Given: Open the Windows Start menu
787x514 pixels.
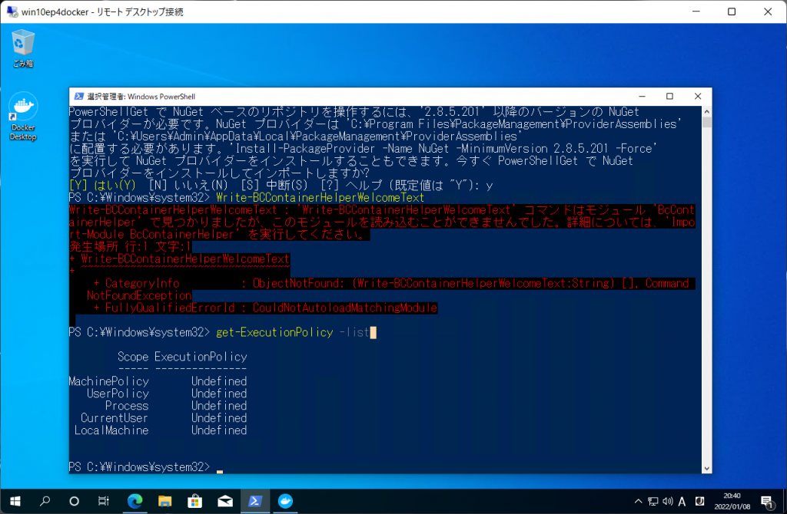Looking at the screenshot, I should point(15,501).
